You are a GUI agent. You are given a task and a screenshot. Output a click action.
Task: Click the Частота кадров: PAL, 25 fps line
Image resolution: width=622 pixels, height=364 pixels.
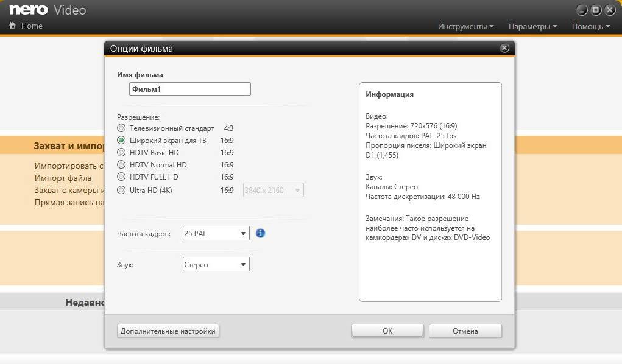coord(411,136)
